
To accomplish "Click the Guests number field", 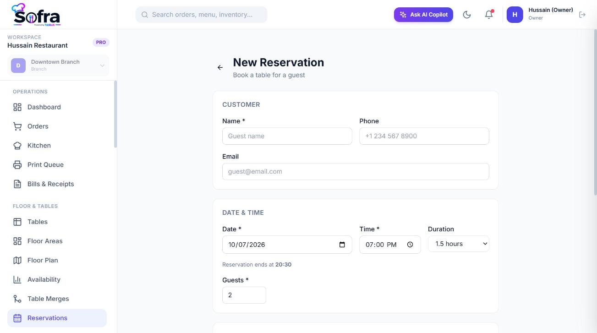I will click(x=244, y=295).
